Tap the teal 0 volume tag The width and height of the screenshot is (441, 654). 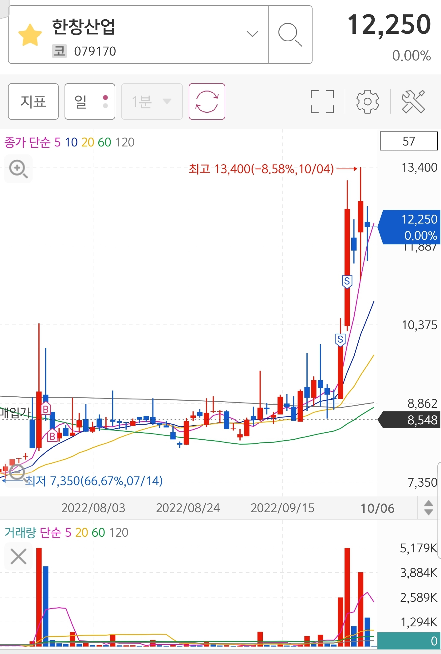click(x=409, y=641)
